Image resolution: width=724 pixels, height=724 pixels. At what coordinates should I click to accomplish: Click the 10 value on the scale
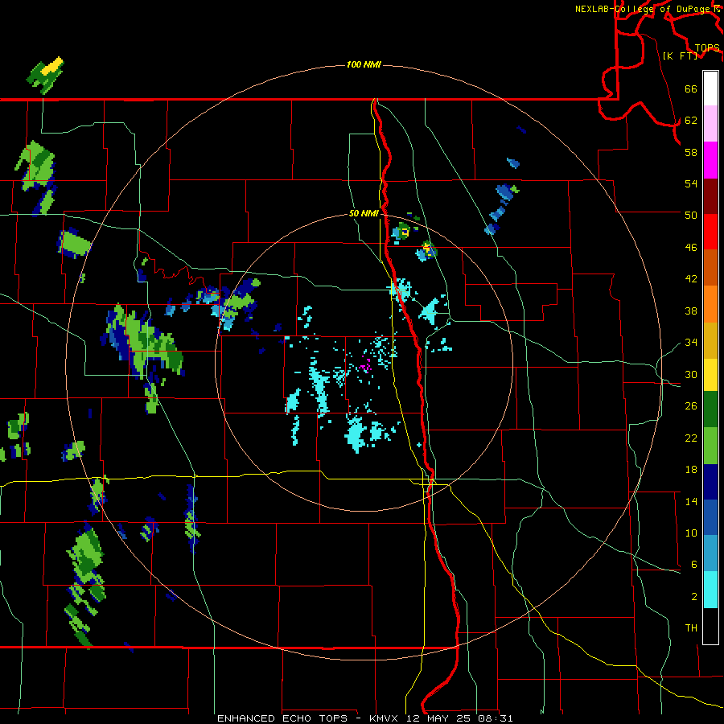(691, 533)
